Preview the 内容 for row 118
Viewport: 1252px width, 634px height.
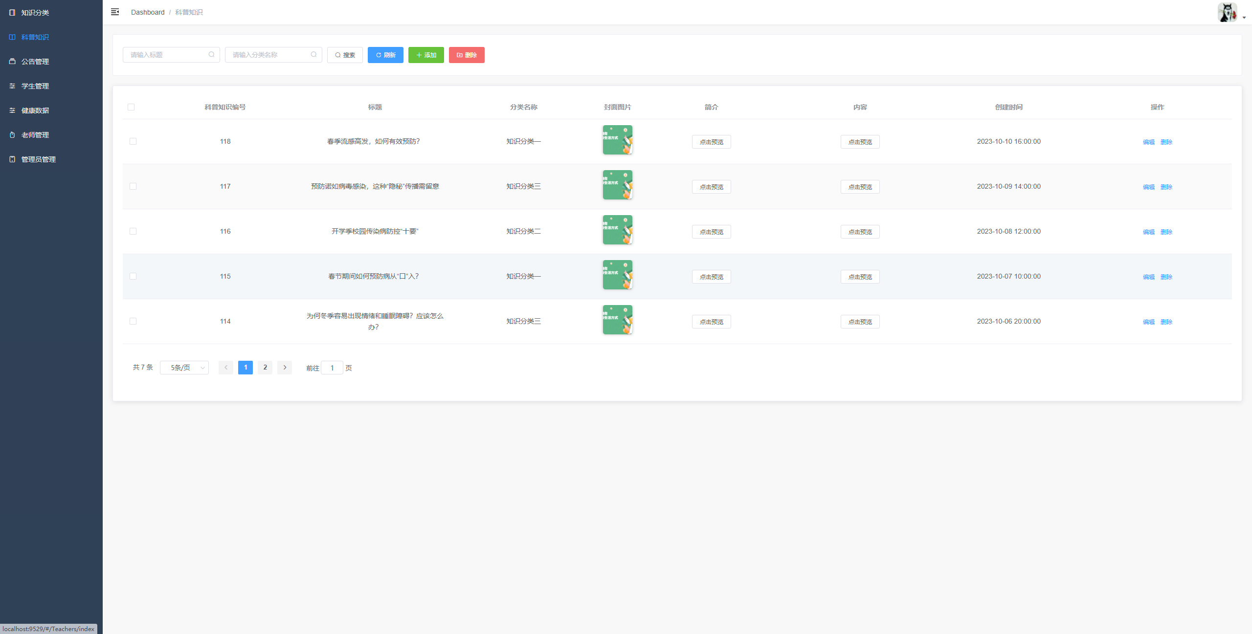click(x=860, y=142)
